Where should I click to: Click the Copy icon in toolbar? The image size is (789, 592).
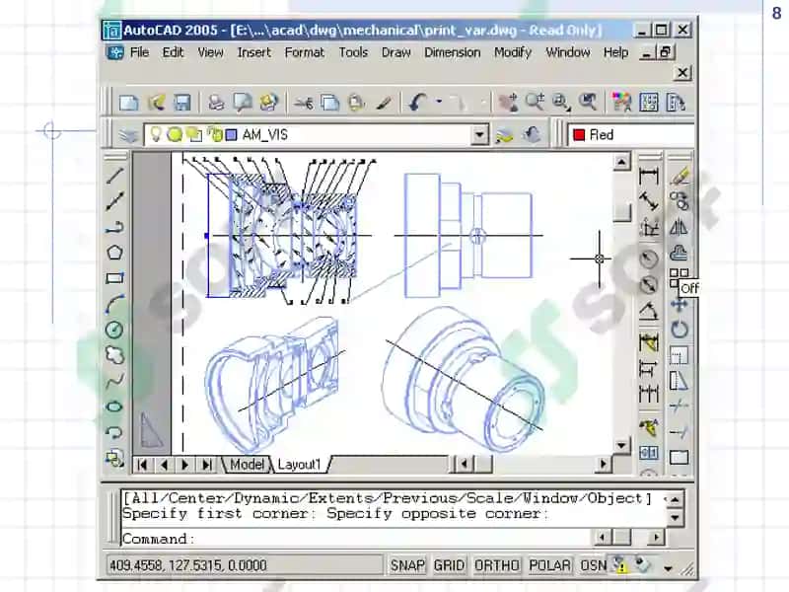point(330,103)
